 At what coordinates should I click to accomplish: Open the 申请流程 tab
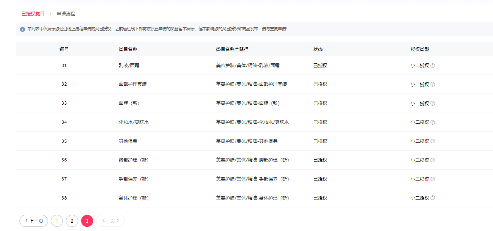66,14
